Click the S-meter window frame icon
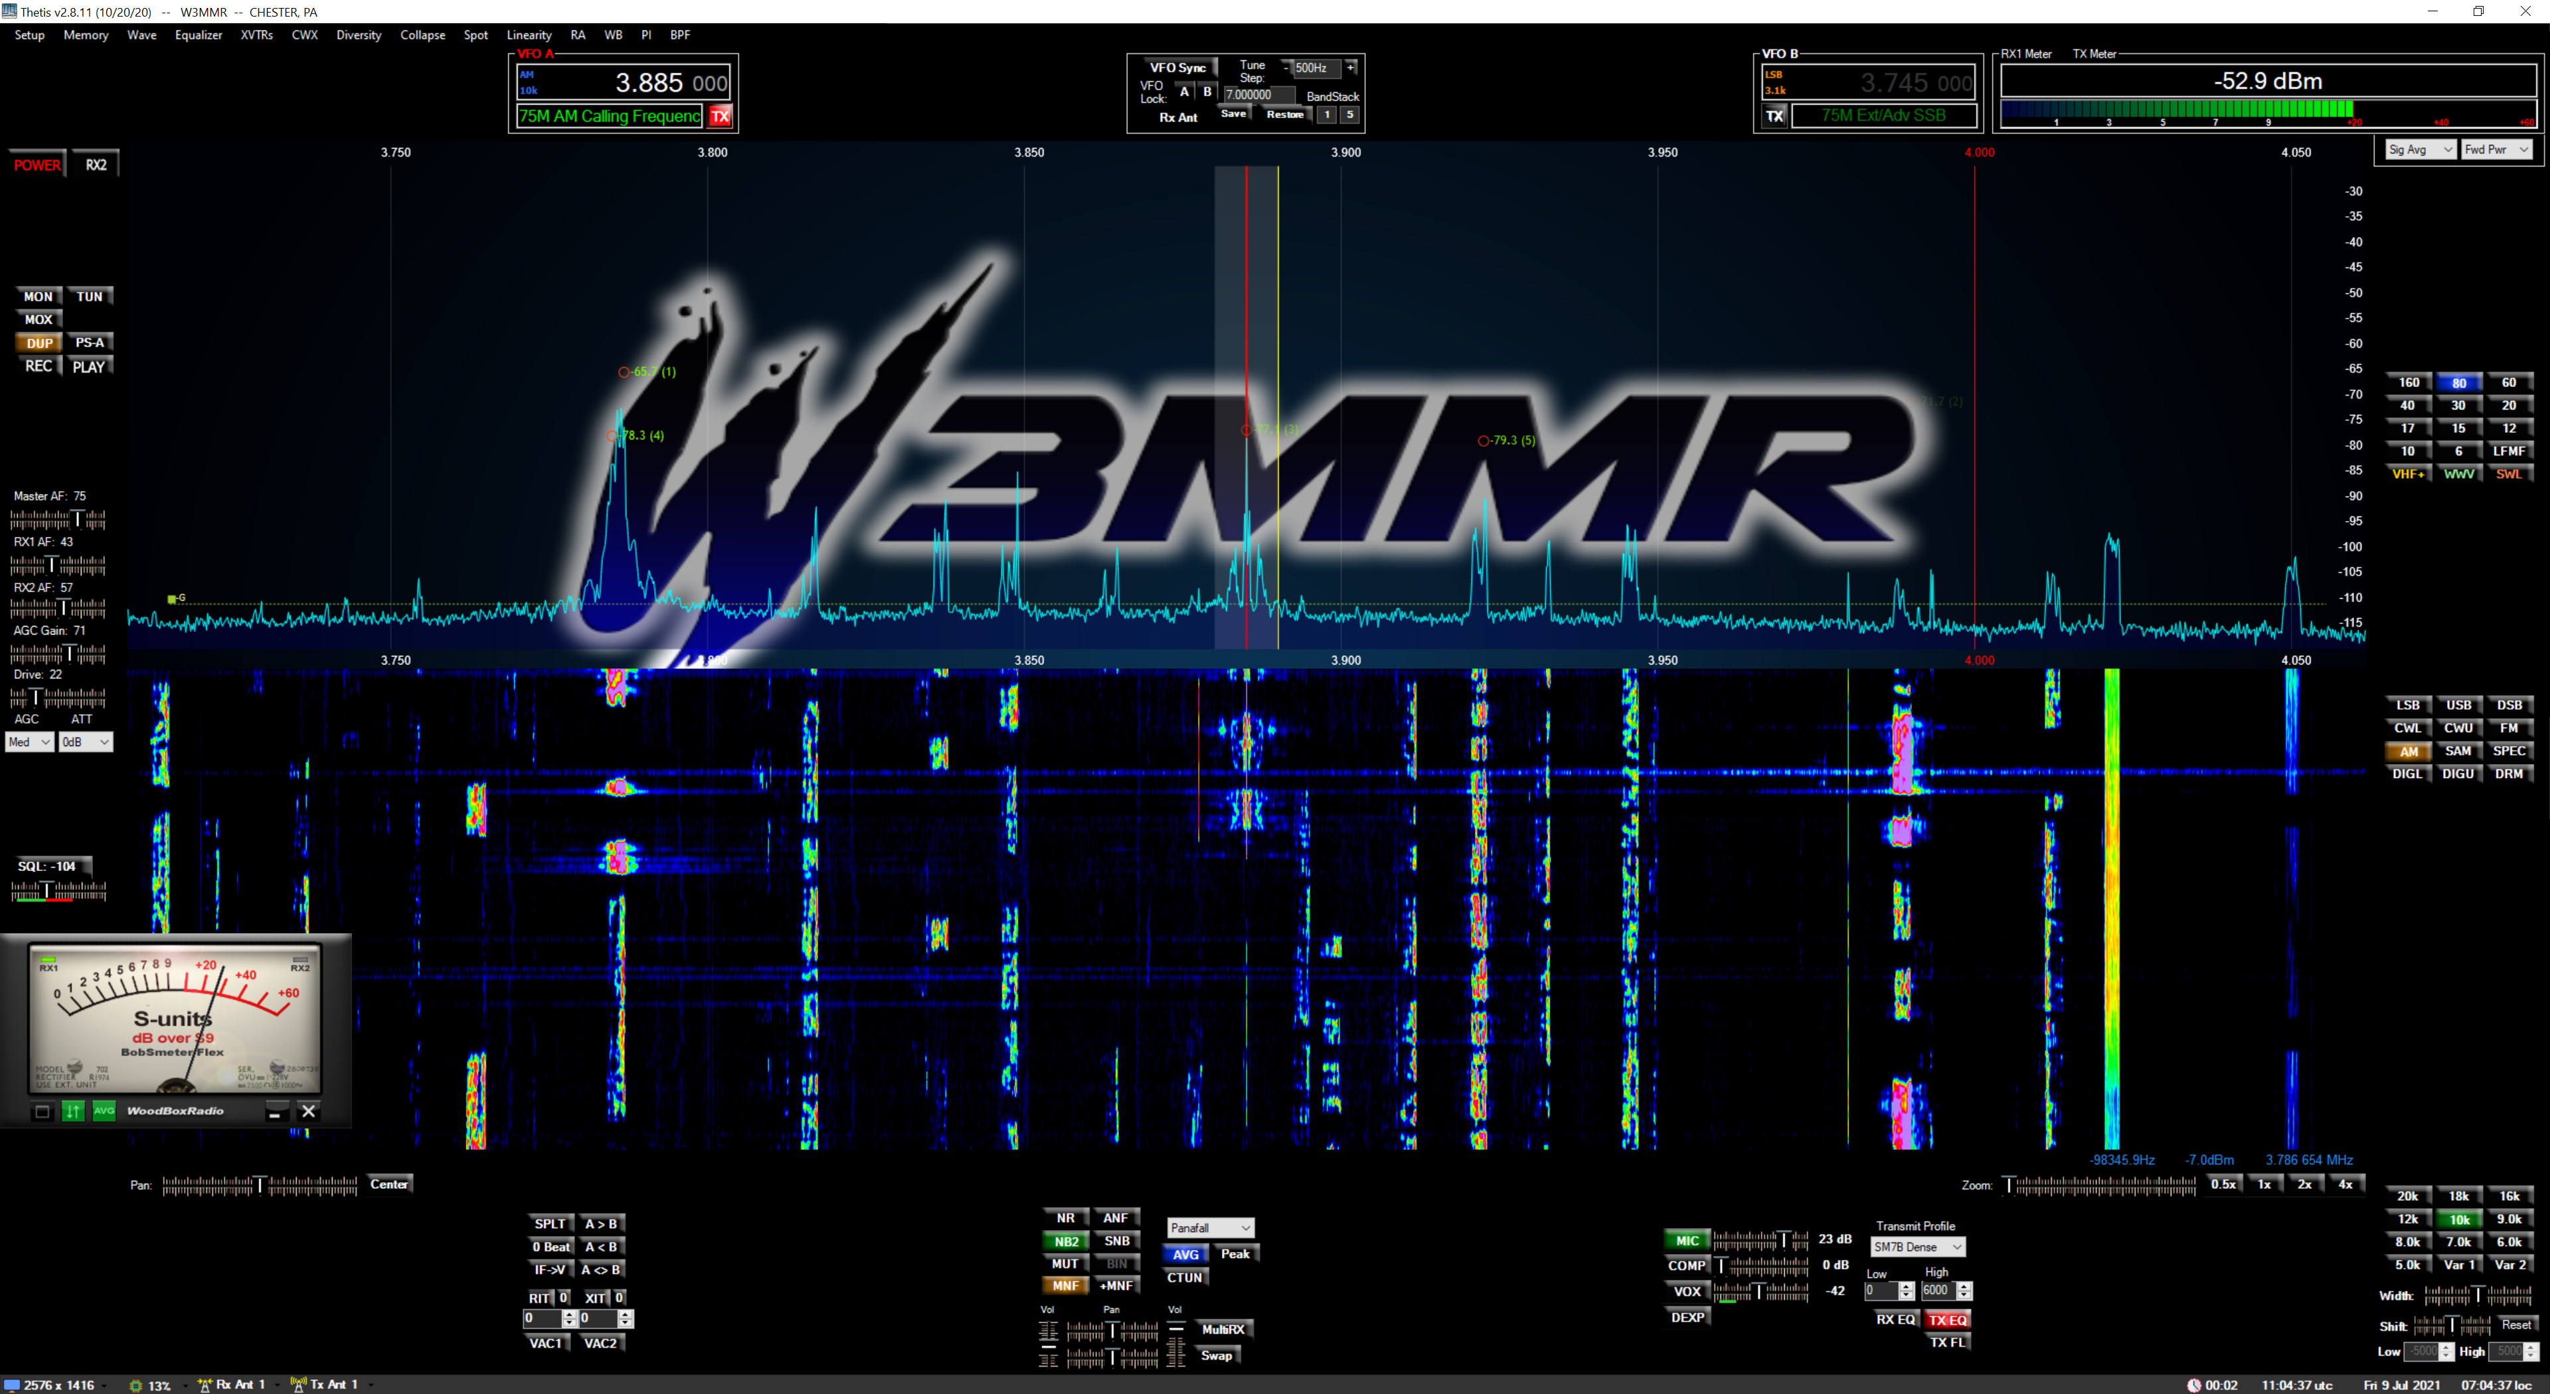 (42, 1111)
